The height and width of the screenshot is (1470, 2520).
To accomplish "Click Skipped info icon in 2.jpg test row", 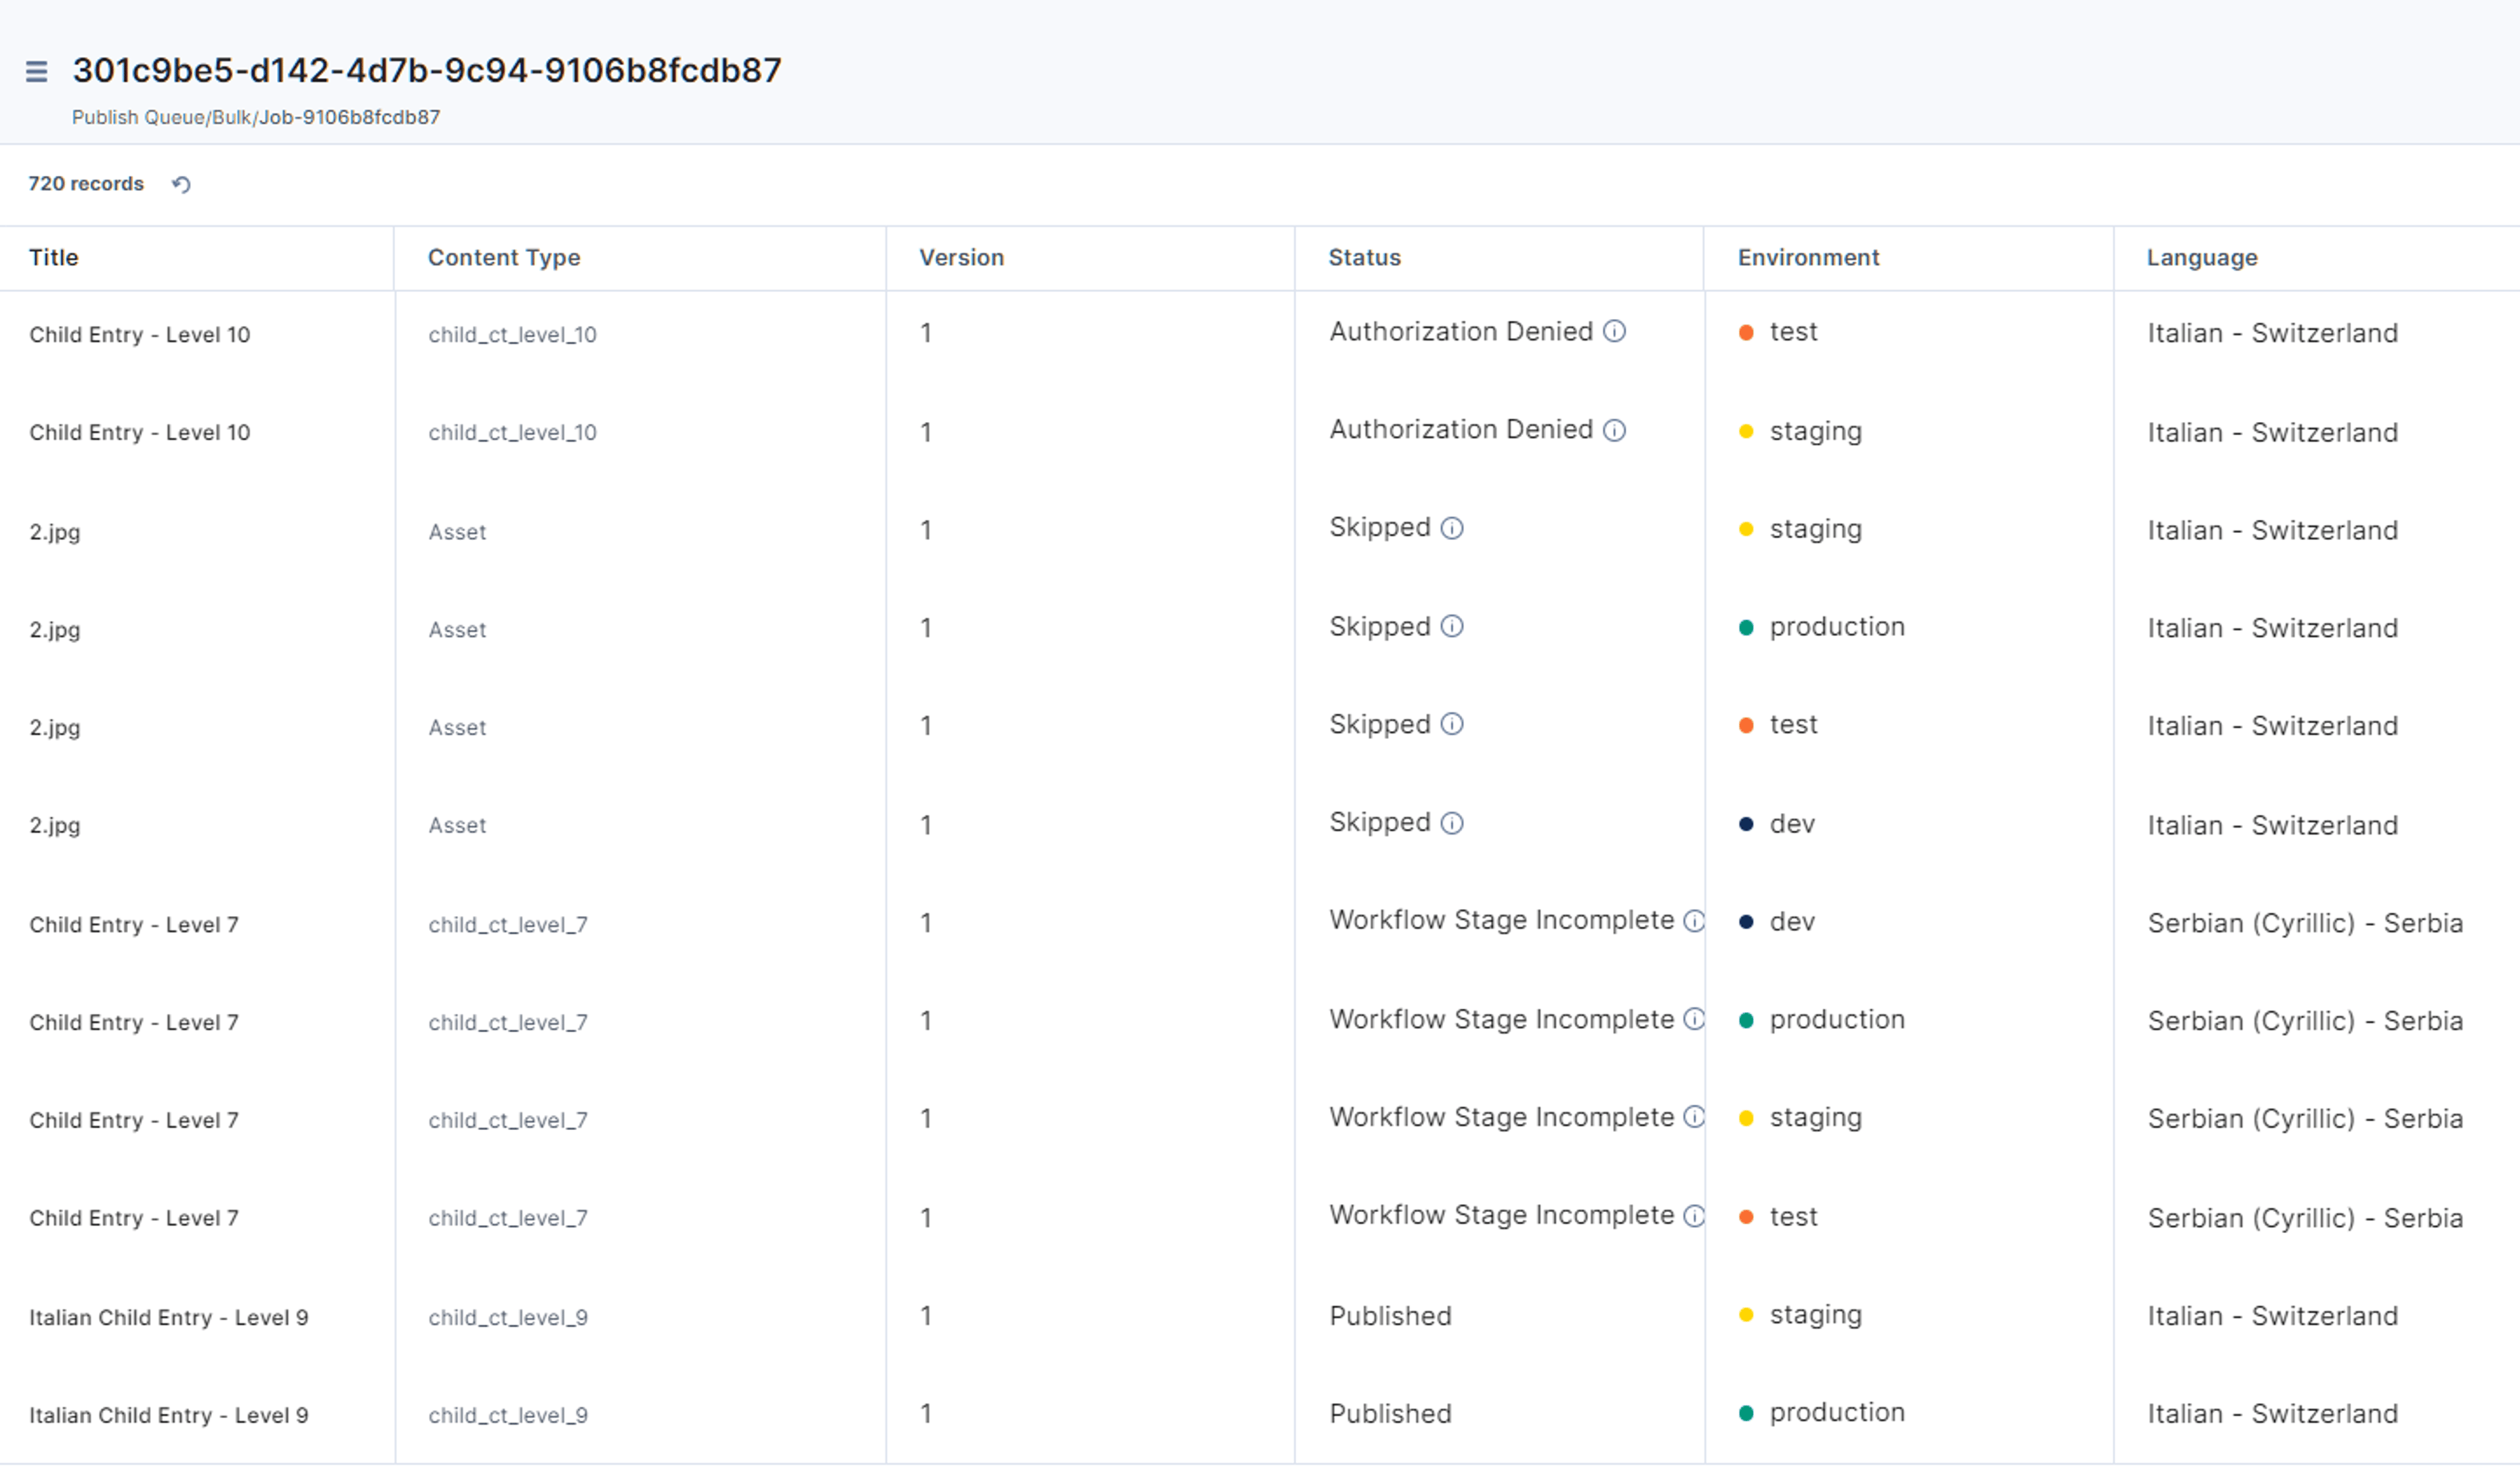I will click(x=1452, y=724).
